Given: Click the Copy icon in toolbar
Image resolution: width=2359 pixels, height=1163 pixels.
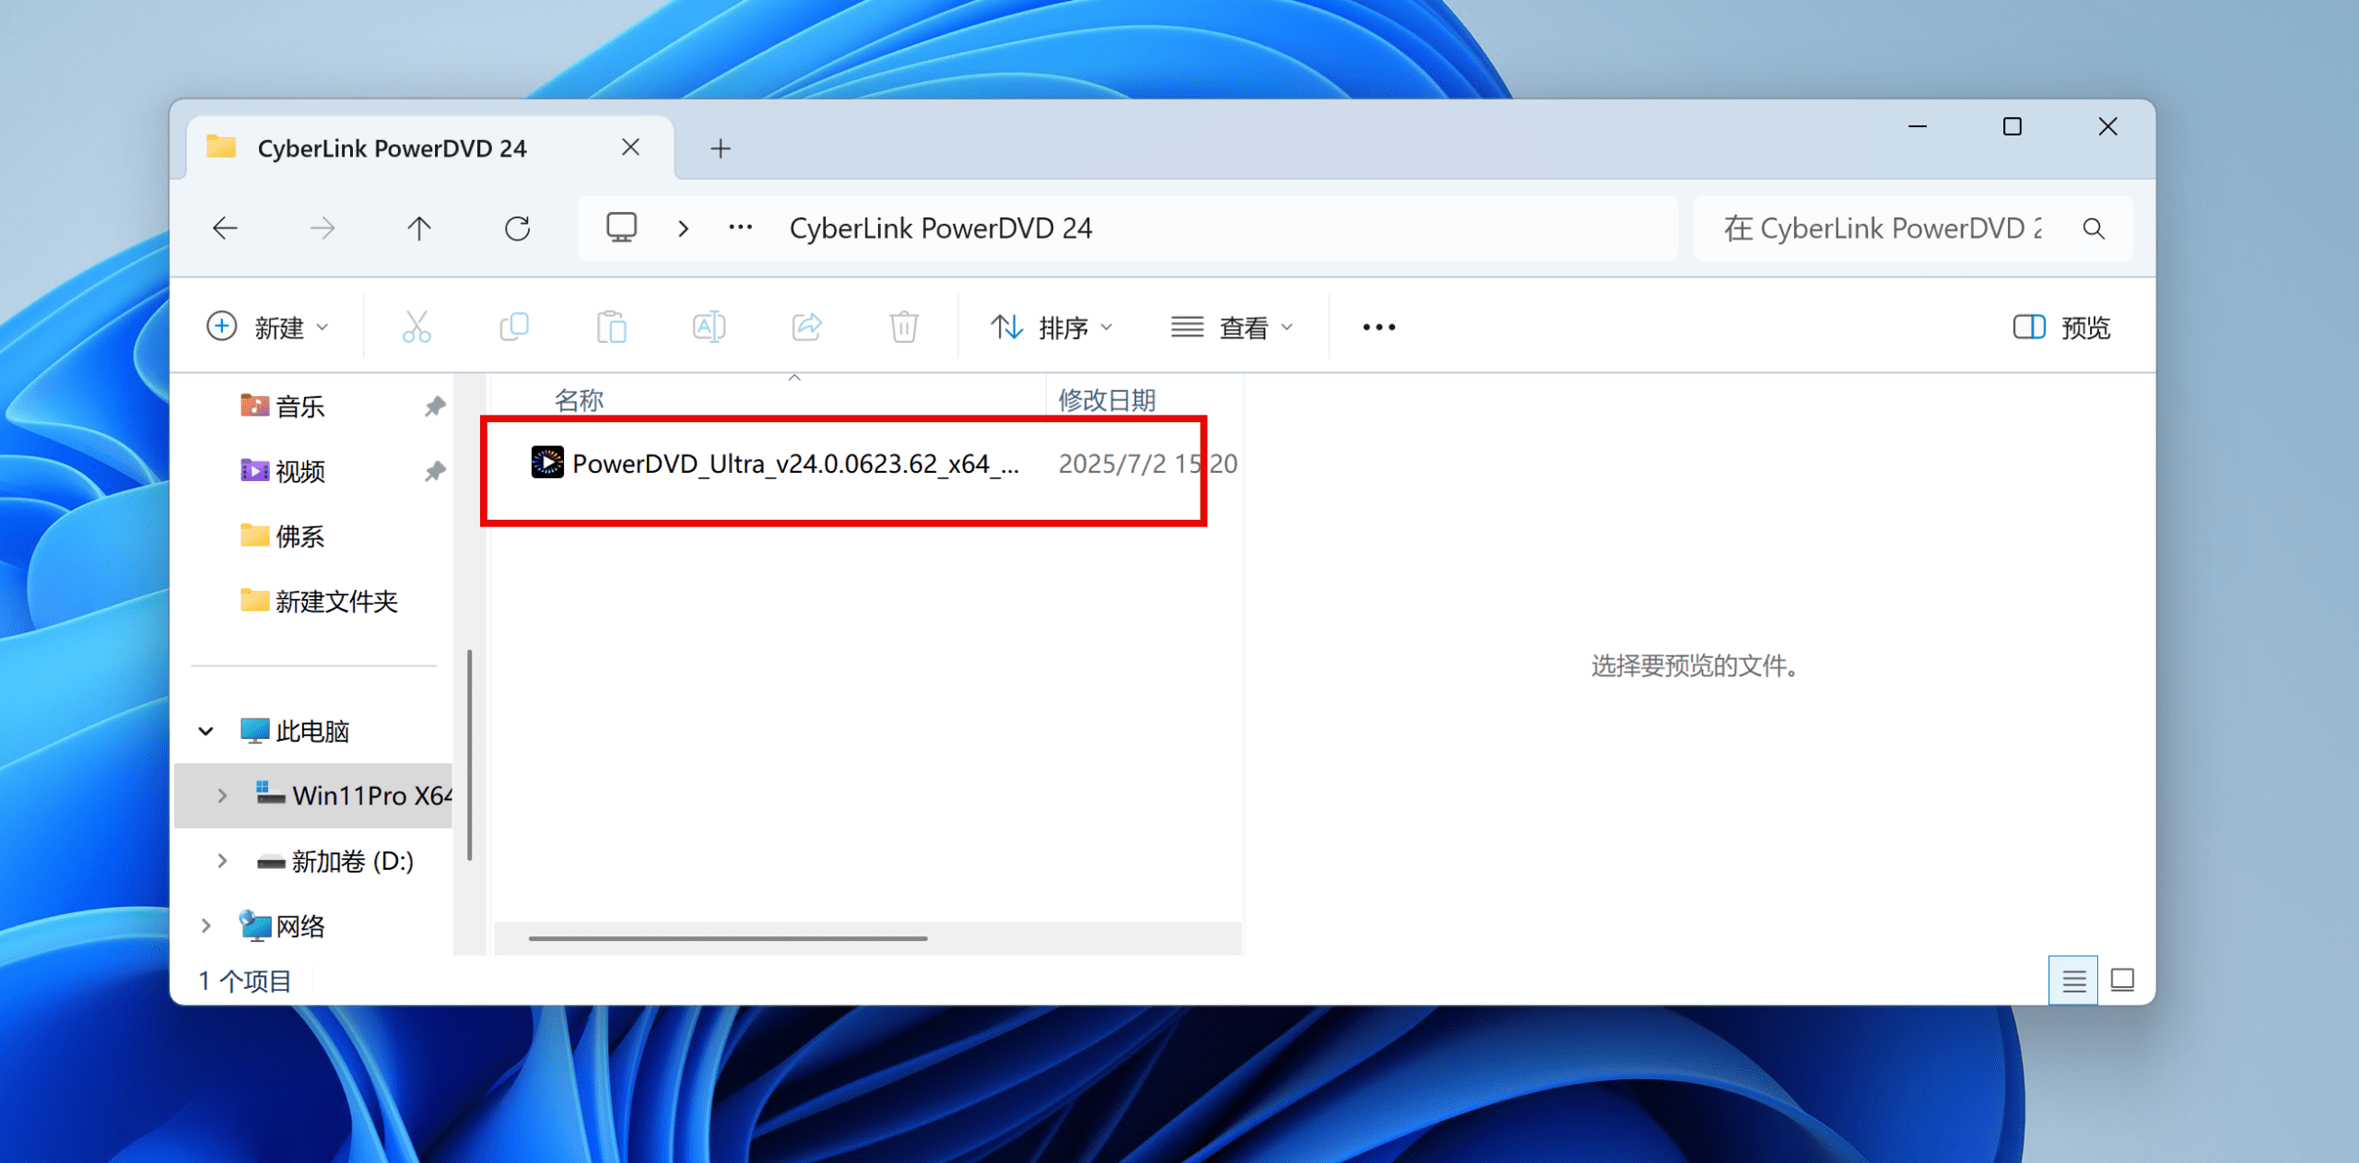Looking at the screenshot, I should tap(514, 327).
